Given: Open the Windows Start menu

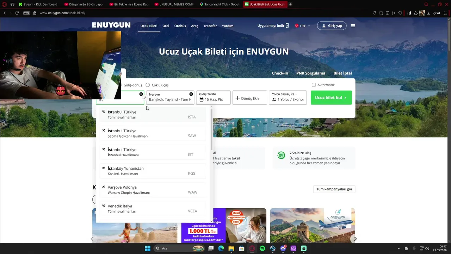Looking at the screenshot, I should click(147, 248).
